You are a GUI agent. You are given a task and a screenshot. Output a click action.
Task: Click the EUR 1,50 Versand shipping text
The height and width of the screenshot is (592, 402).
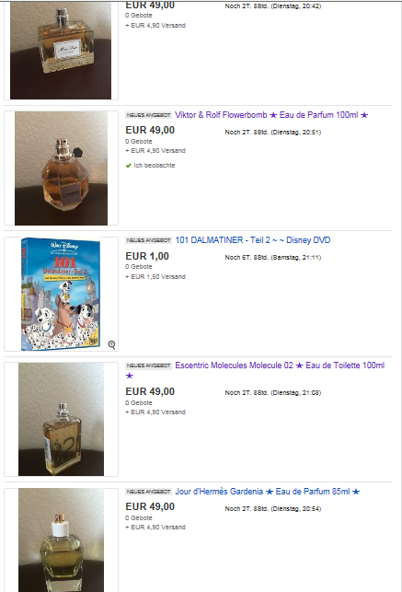[155, 277]
